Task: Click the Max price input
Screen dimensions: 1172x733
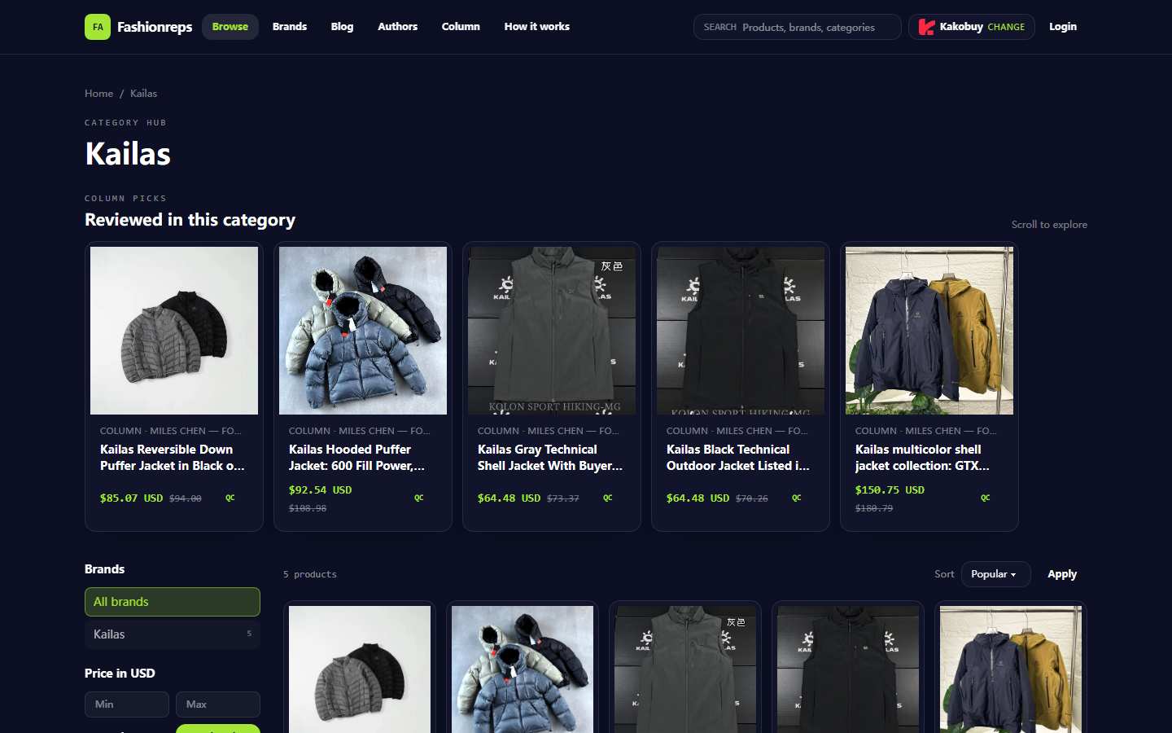Action: coord(218,704)
